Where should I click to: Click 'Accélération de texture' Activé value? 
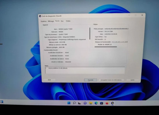67,59
